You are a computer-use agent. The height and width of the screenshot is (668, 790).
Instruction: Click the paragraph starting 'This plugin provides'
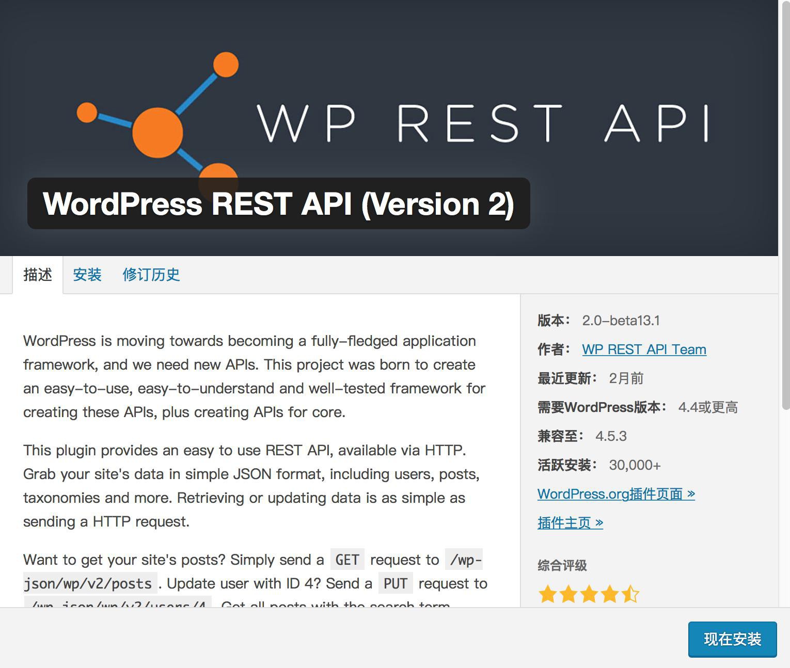click(x=251, y=486)
